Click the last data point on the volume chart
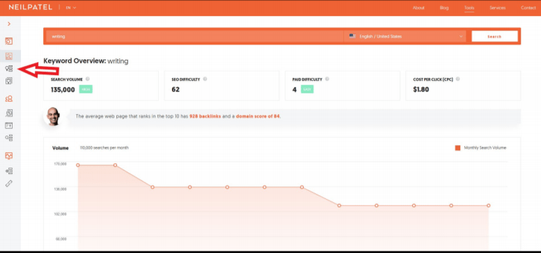The height and width of the screenshot is (253, 541). 489,206
